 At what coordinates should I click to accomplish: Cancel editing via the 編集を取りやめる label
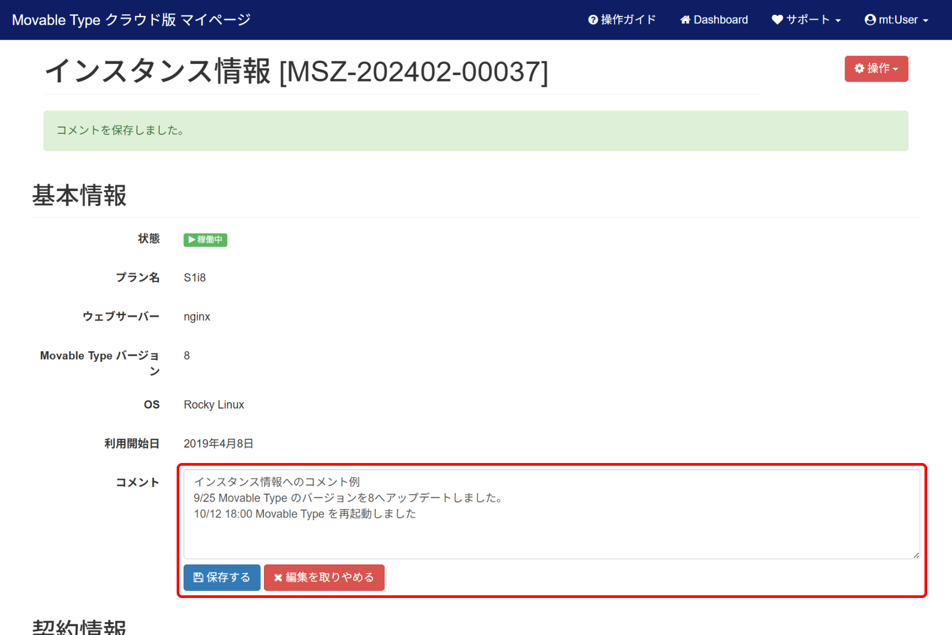click(x=329, y=577)
